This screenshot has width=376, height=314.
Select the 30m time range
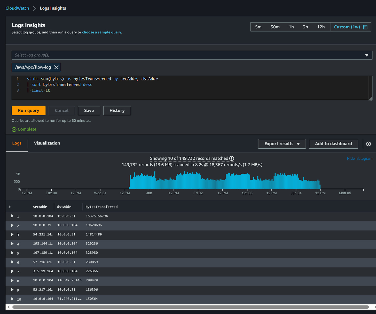pos(275,27)
